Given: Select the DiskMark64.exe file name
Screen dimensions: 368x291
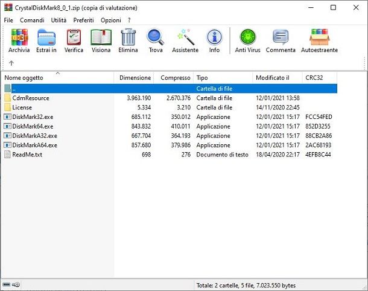Looking at the screenshot, I should coord(33,126).
